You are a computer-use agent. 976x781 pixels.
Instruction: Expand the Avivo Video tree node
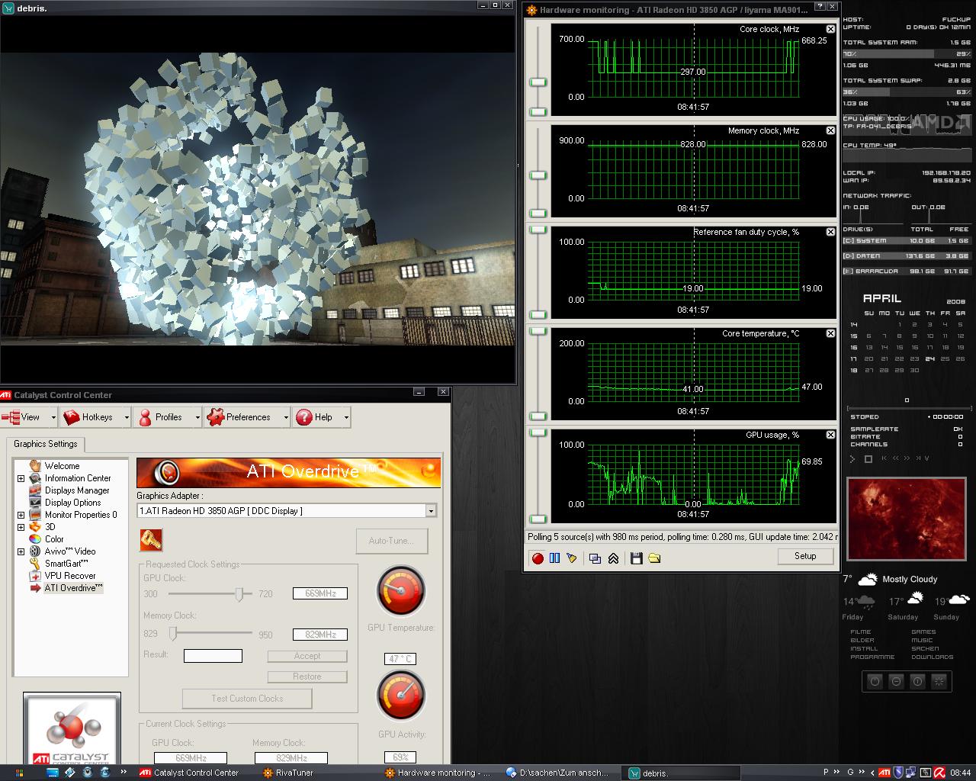click(x=21, y=551)
